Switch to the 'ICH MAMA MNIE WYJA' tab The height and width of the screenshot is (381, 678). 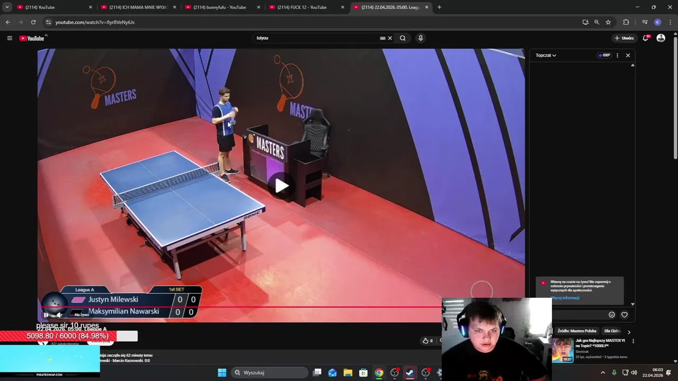coord(138,7)
